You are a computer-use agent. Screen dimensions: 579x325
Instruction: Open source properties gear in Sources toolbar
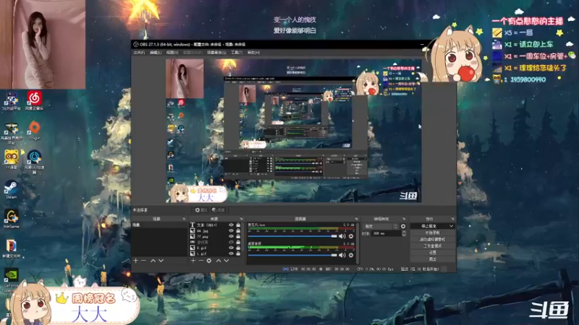(x=209, y=261)
